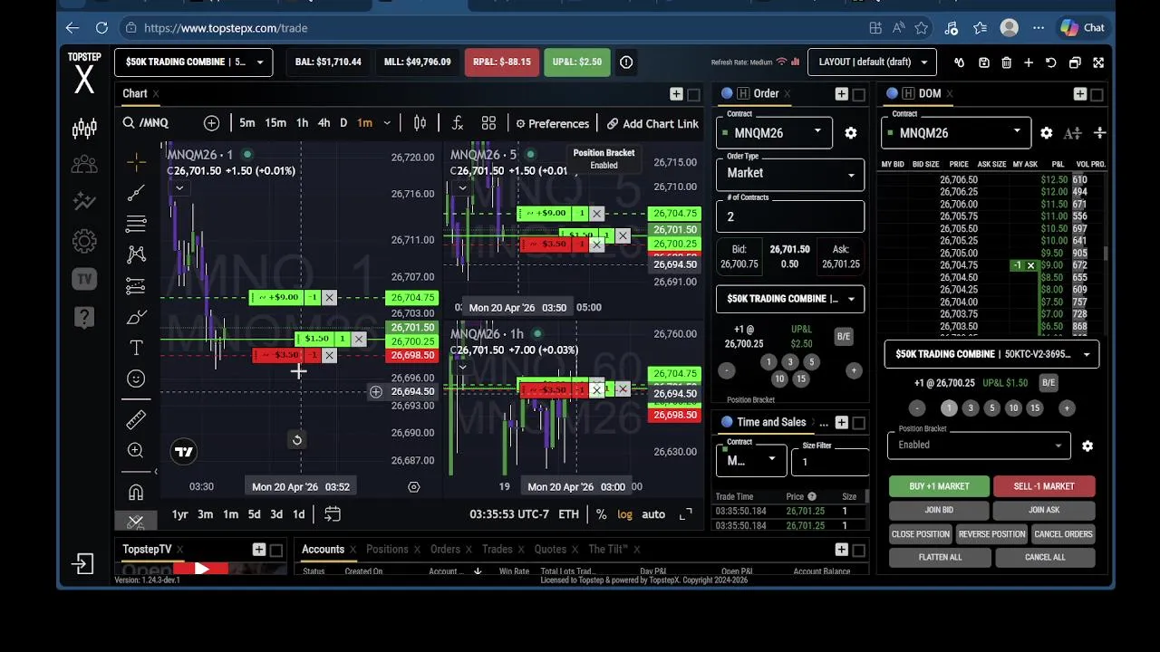Select the ruler measure tool

click(x=136, y=419)
